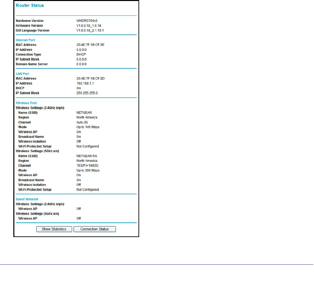Image resolution: width=314 pixels, height=287 pixels.
Task: Select the Firmware Version label
Action: point(29,26)
